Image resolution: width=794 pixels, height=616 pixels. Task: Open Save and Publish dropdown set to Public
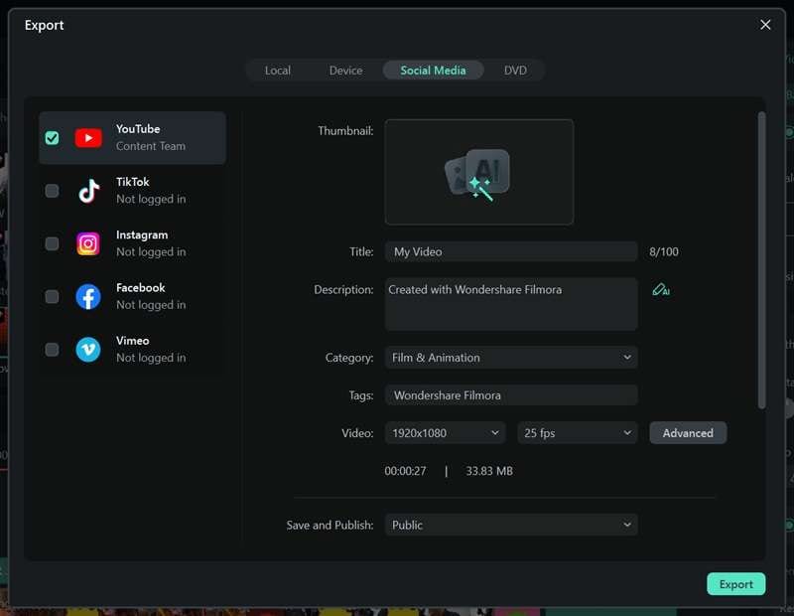[511, 525]
